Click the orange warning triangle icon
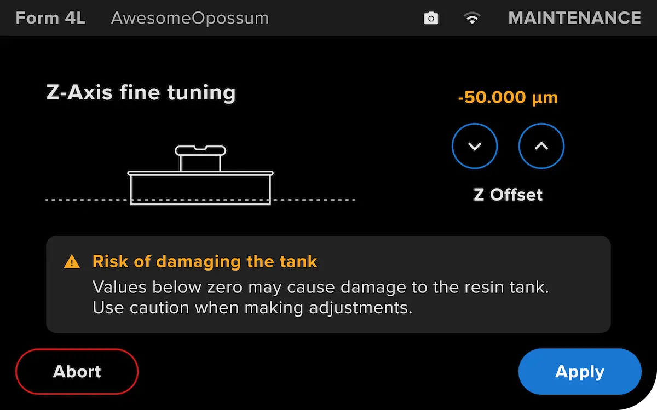 (x=72, y=262)
